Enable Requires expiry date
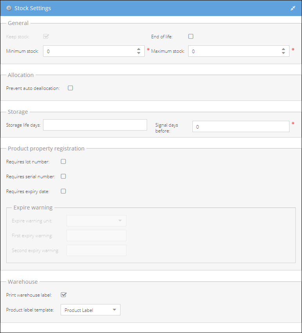The width and height of the screenshot is (302, 333). [63, 191]
